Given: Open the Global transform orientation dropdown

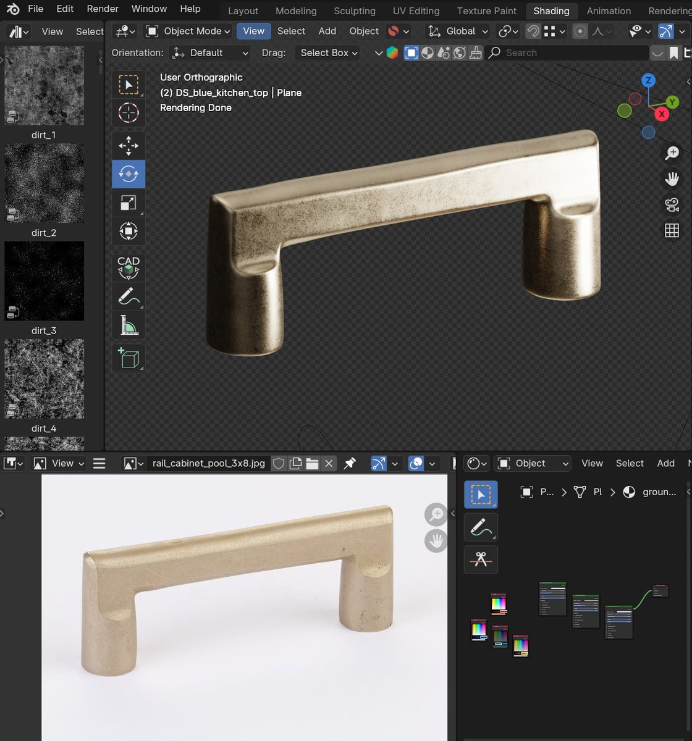Looking at the screenshot, I should coord(460,31).
